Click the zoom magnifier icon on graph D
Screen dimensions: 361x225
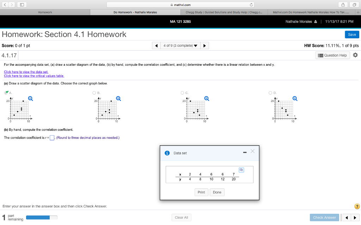pos(295,98)
